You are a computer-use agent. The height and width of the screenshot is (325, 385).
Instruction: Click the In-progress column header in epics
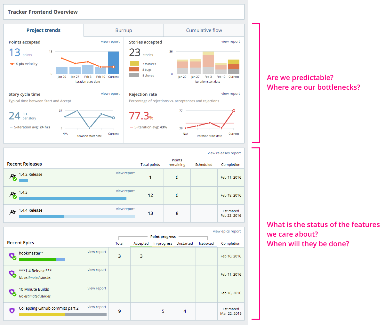[x=163, y=243]
